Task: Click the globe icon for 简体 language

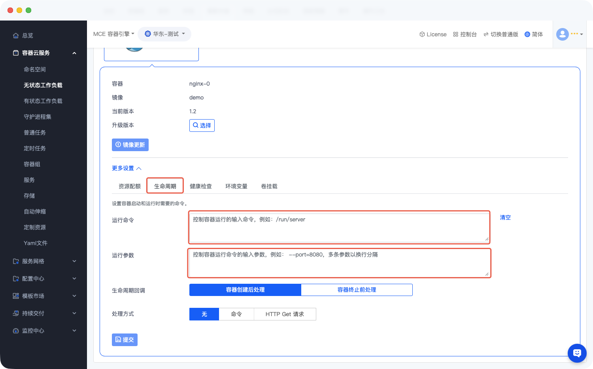Action: (x=527, y=34)
